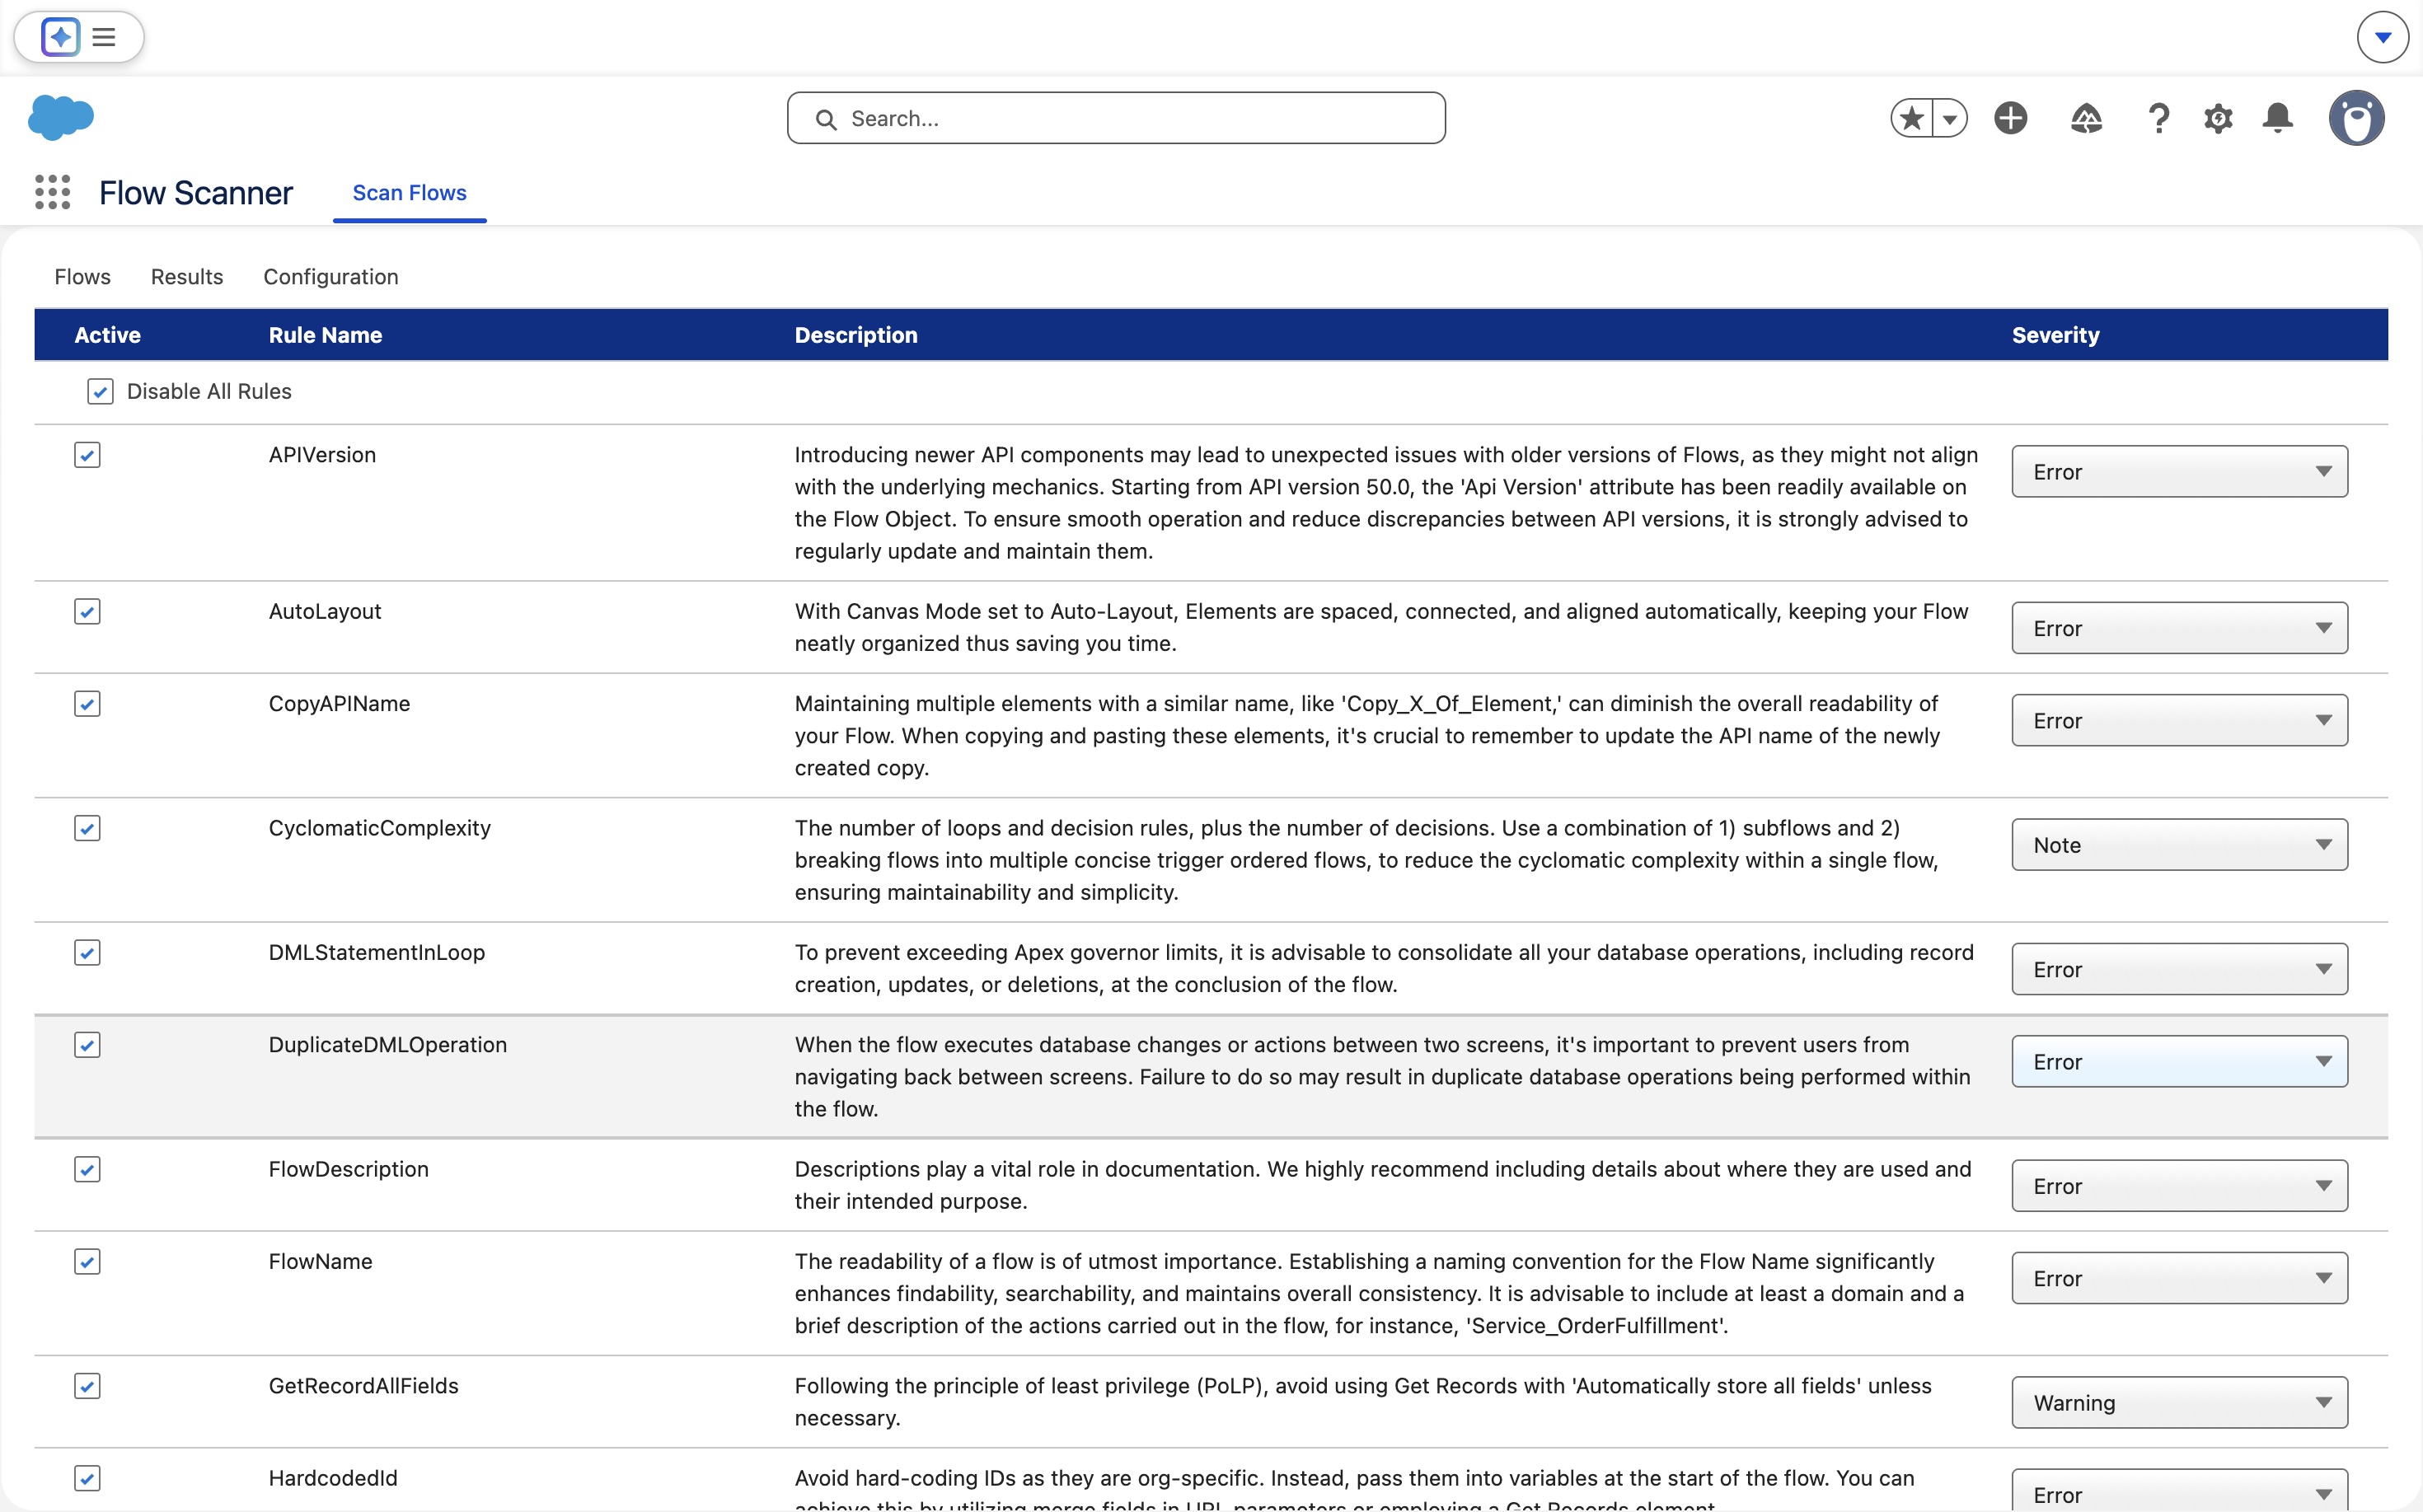
Task: Open the Trailhead guidance icon
Action: coord(2085,118)
